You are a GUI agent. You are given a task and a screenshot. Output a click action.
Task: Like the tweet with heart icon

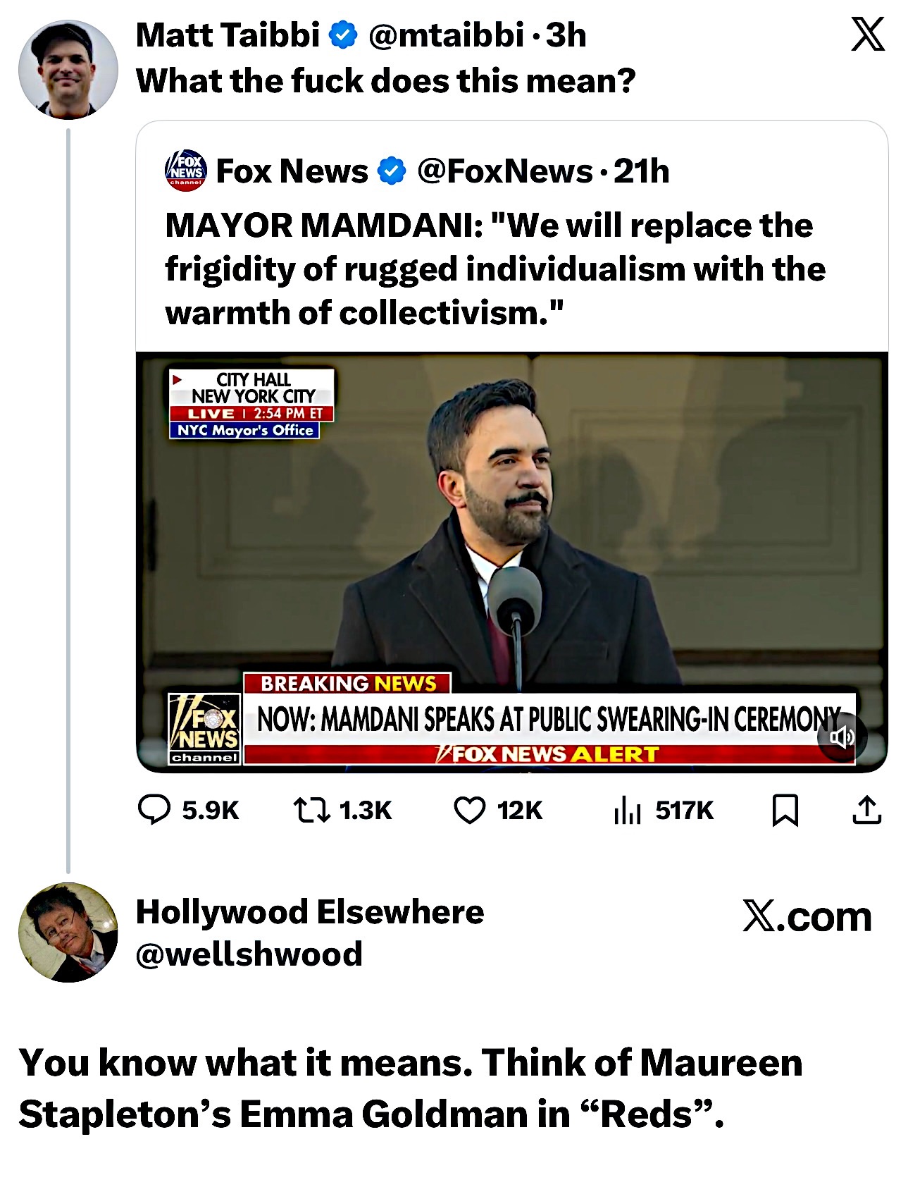click(x=470, y=810)
